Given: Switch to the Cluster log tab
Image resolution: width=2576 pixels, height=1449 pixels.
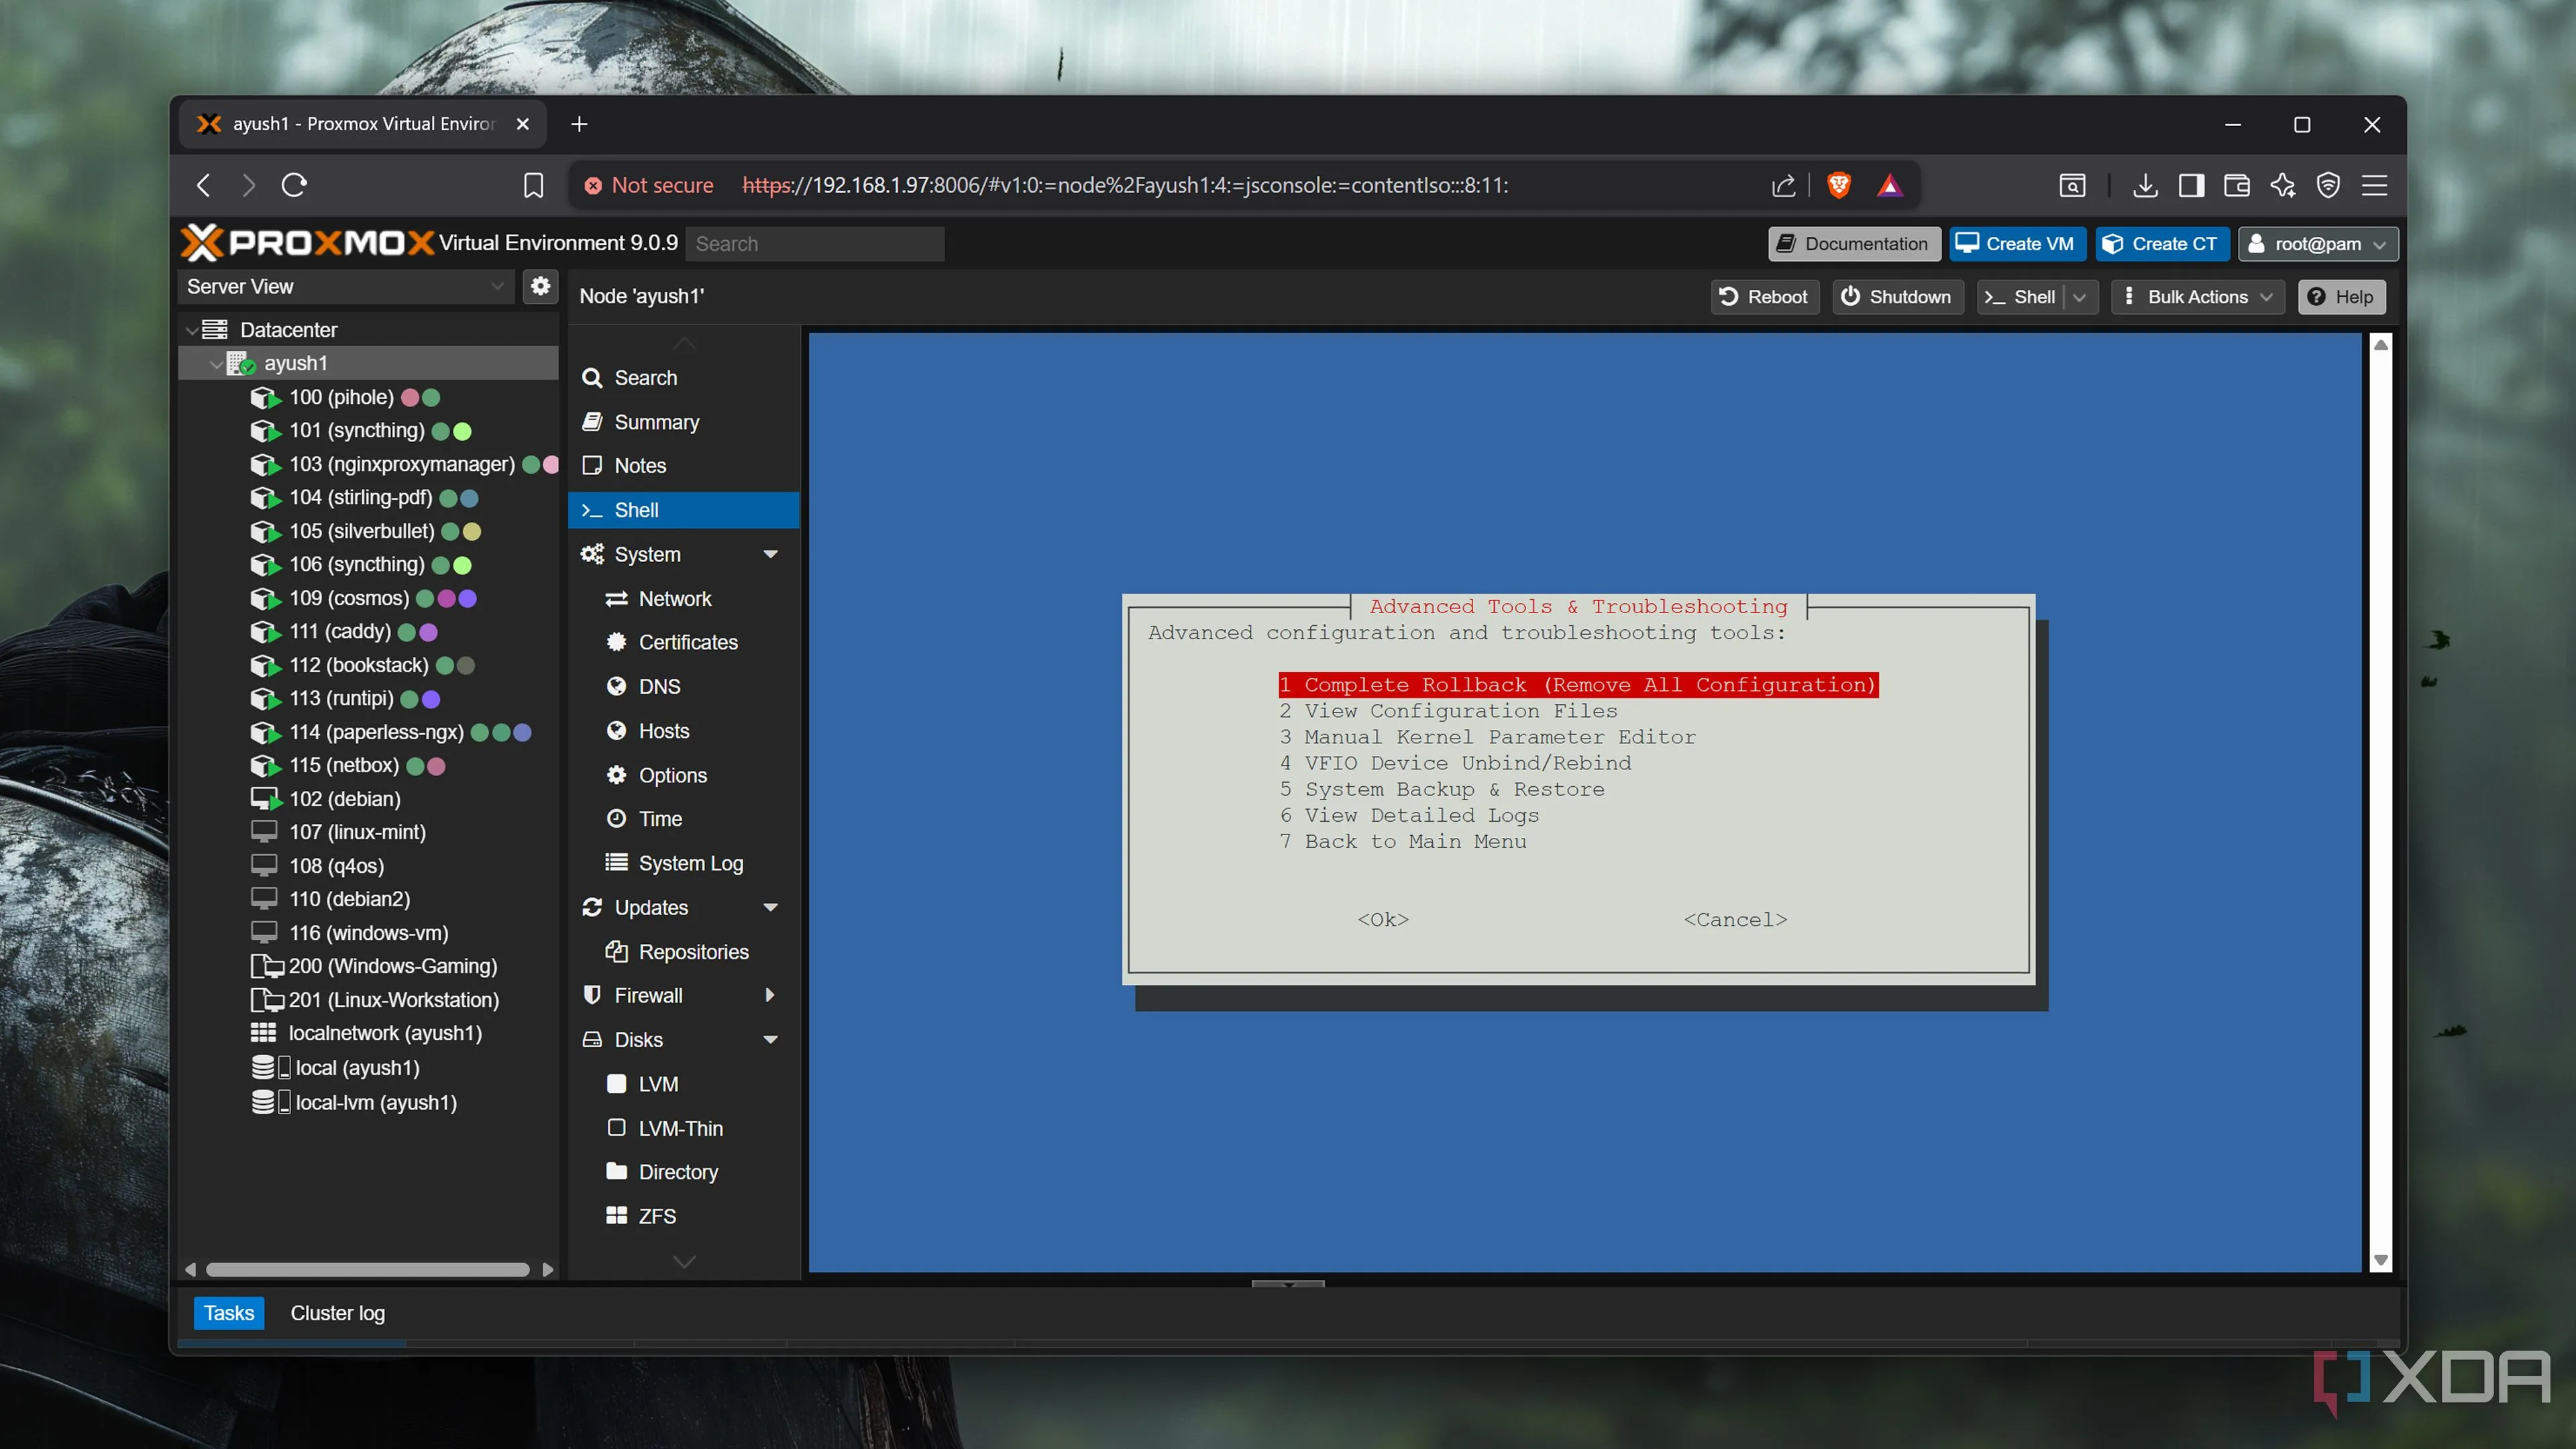Looking at the screenshot, I should point(337,1313).
